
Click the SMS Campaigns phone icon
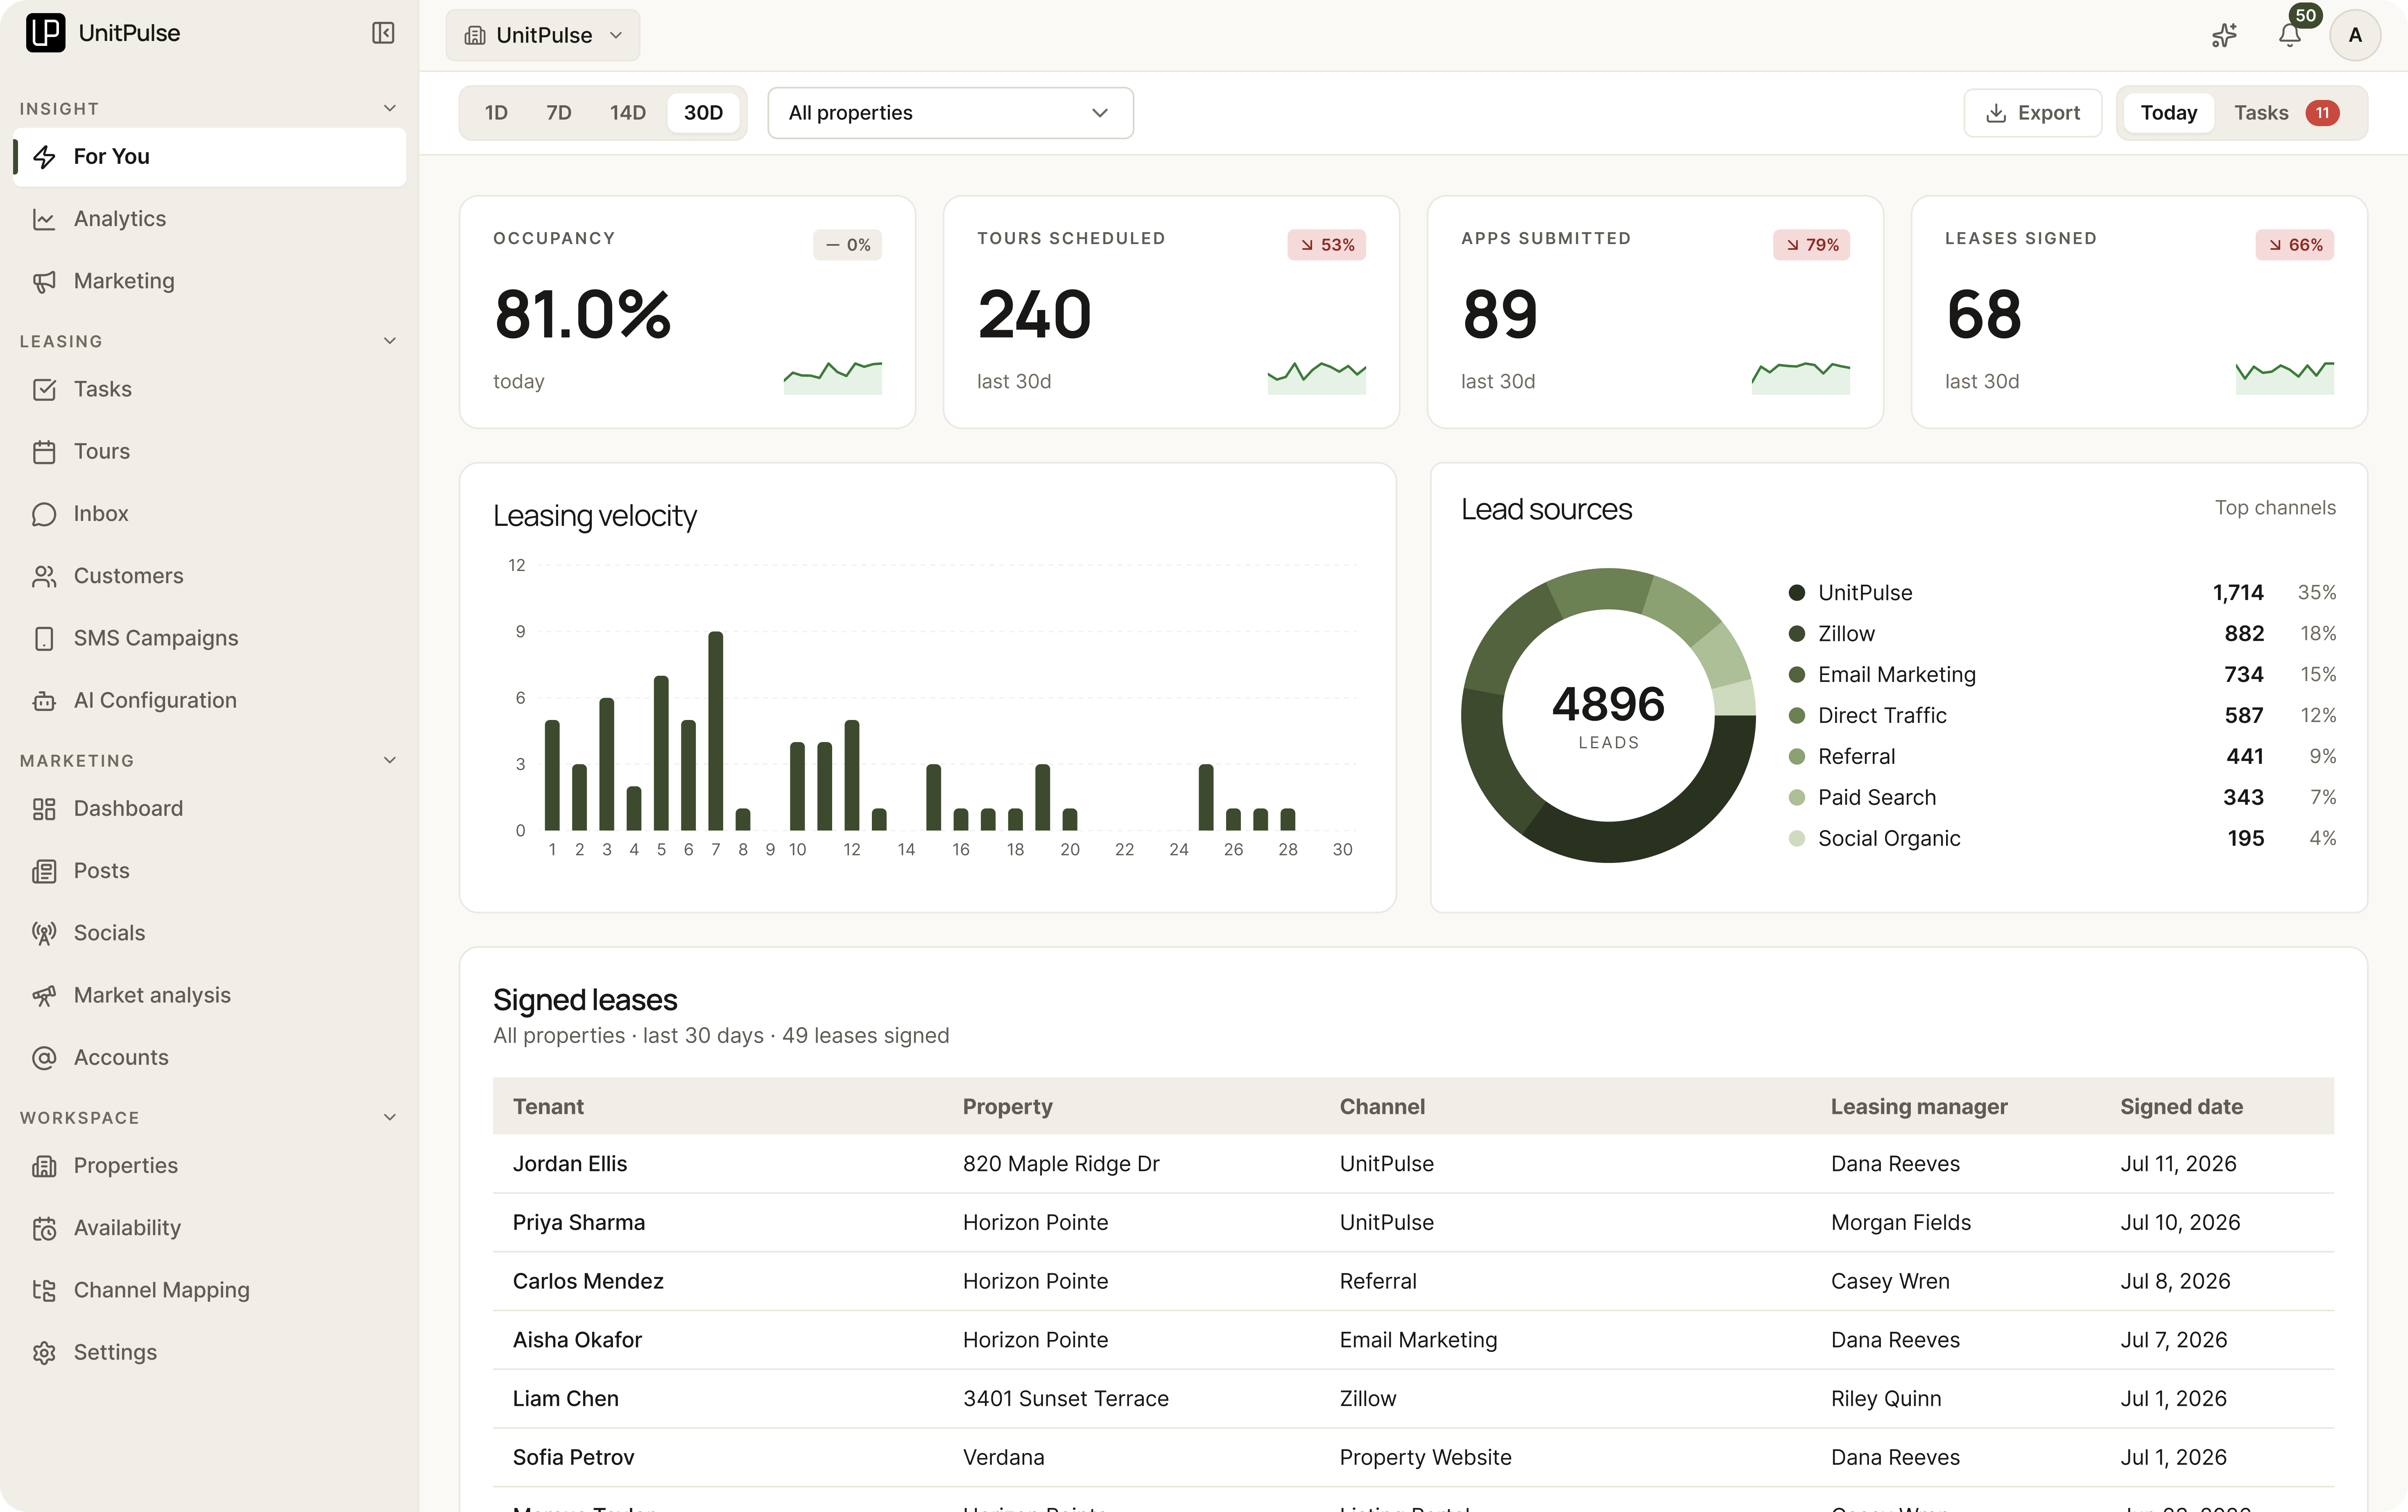tap(44, 638)
